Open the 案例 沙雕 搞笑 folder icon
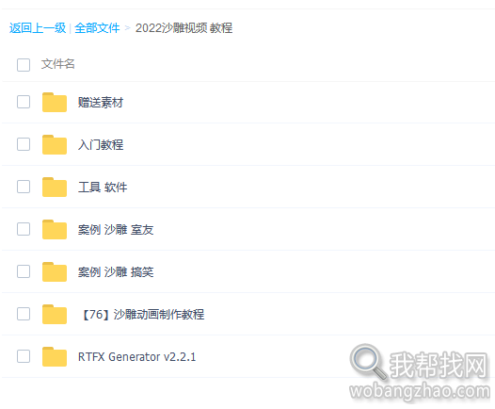Image resolution: width=495 pixels, height=409 pixels. [55, 271]
